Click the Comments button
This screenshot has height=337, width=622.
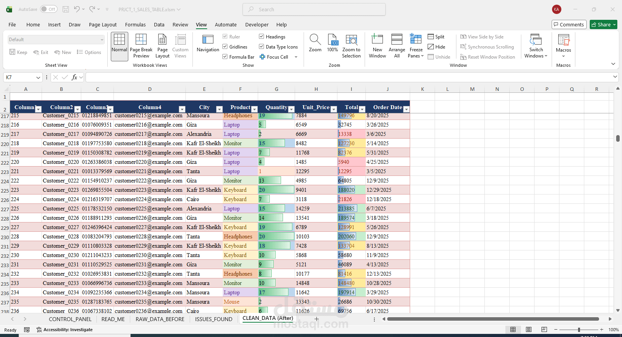pyautogui.click(x=569, y=24)
